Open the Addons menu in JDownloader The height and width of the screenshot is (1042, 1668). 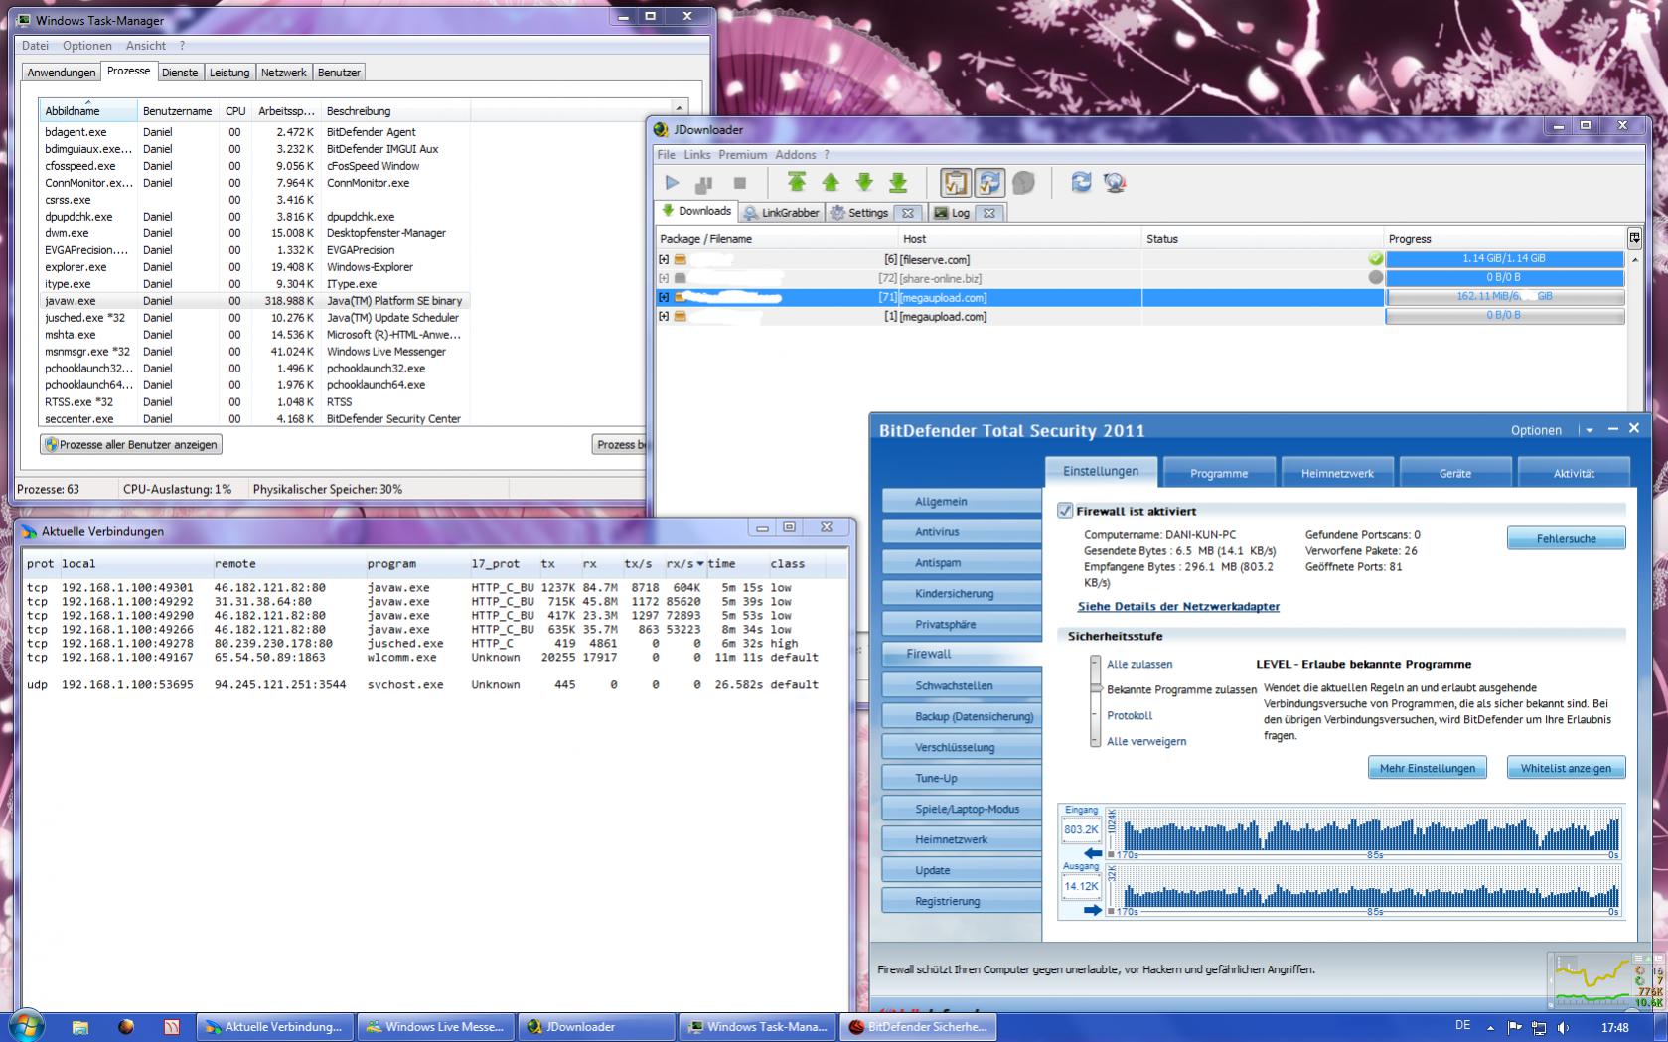796,155
